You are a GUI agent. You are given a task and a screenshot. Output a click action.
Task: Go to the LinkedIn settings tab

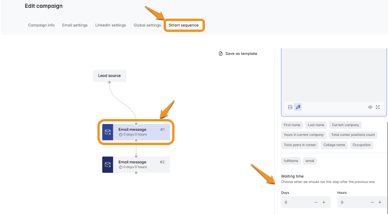(x=111, y=25)
